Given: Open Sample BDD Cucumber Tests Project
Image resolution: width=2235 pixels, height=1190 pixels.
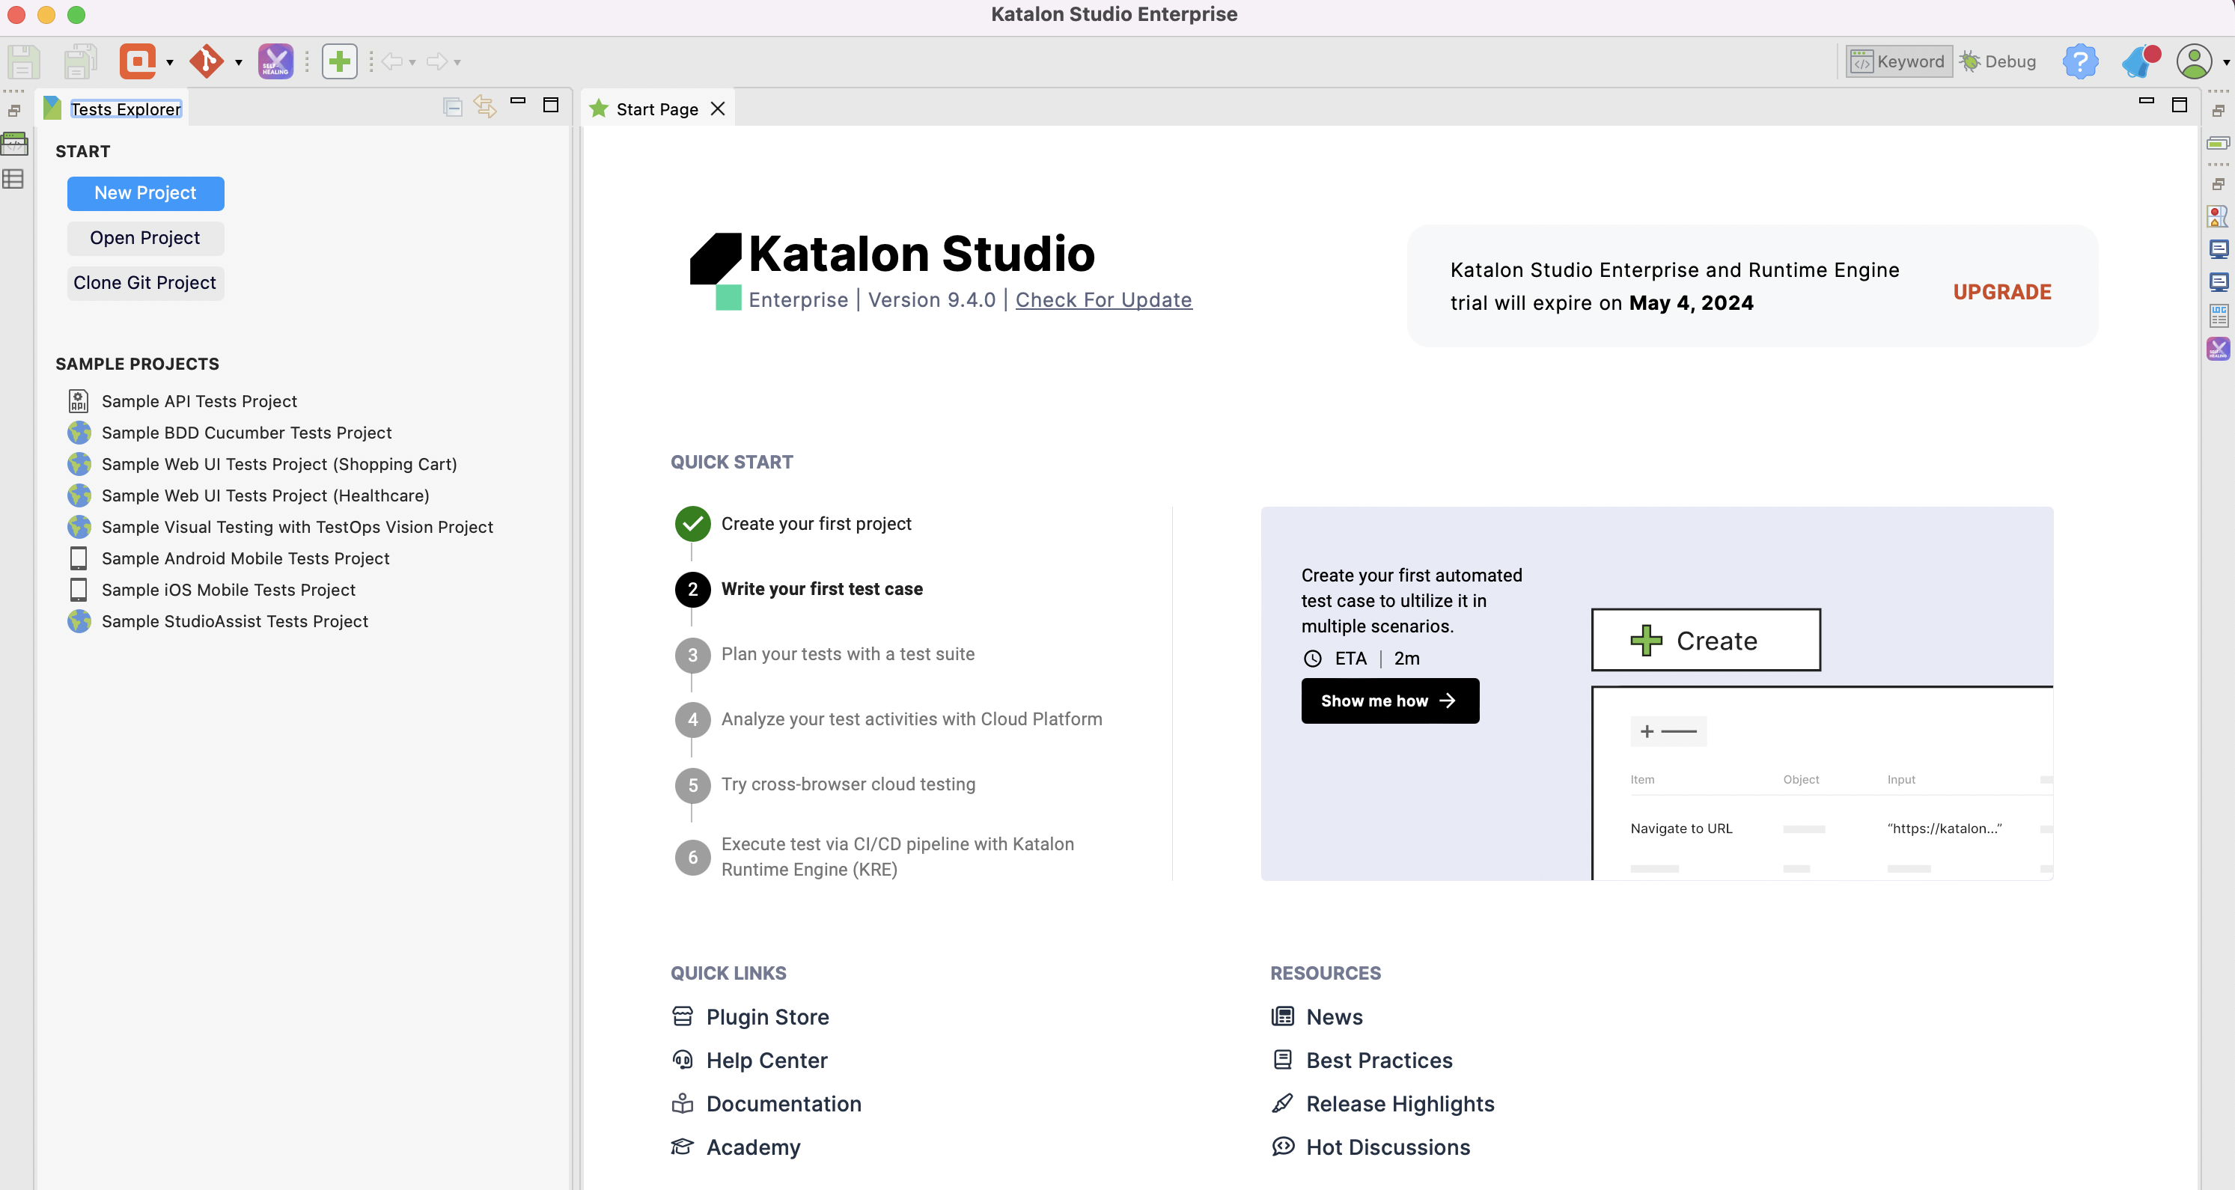Looking at the screenshot, I should point(230,433).
